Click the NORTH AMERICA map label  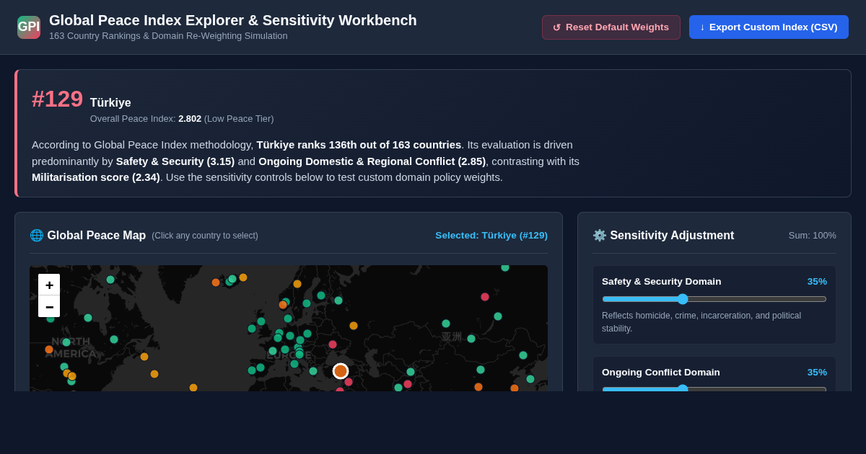[x=71, y=347]
